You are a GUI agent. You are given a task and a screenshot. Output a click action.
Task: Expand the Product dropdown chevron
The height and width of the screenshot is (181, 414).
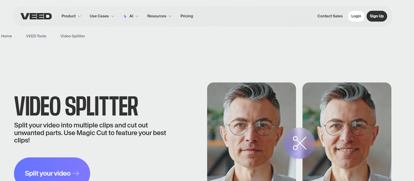coord(79,16)
